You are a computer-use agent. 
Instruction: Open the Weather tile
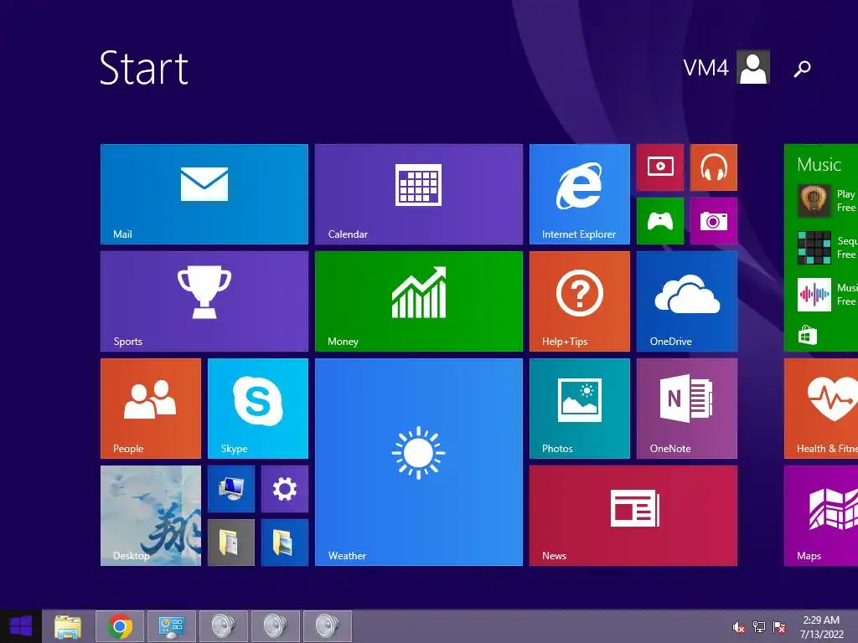coord(419,462)
